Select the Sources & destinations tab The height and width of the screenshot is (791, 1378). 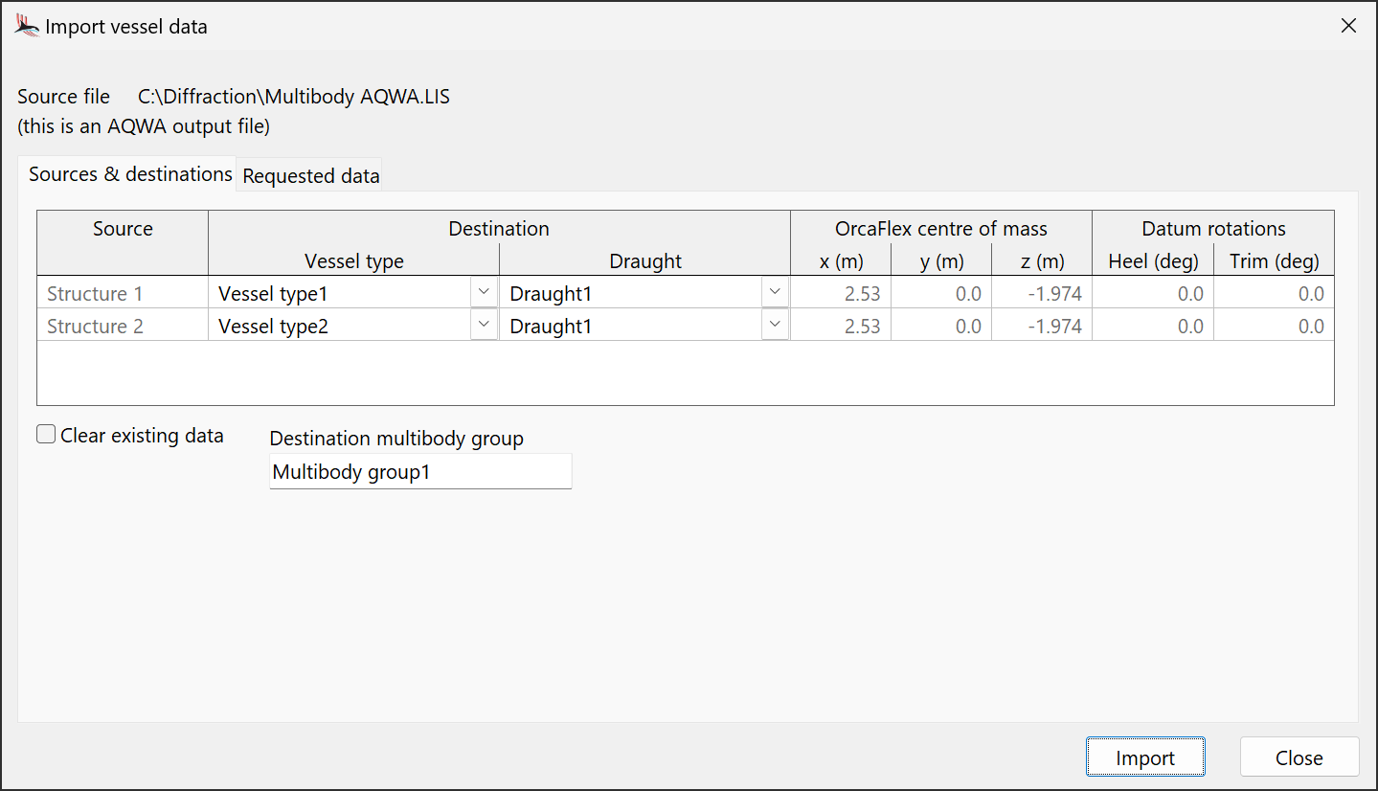click(130, 174)
